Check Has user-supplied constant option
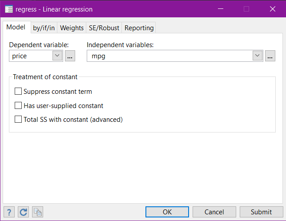Image resolution: width=286 pixels, height=221 pixels. click(x=18, y=106)
